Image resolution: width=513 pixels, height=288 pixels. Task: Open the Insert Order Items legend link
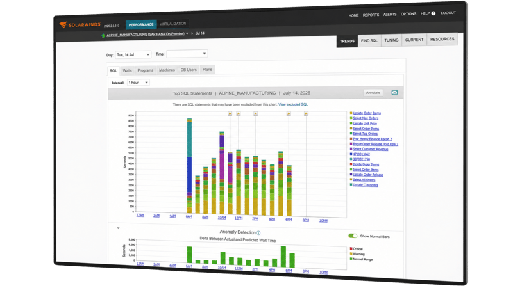click(366, 170)
